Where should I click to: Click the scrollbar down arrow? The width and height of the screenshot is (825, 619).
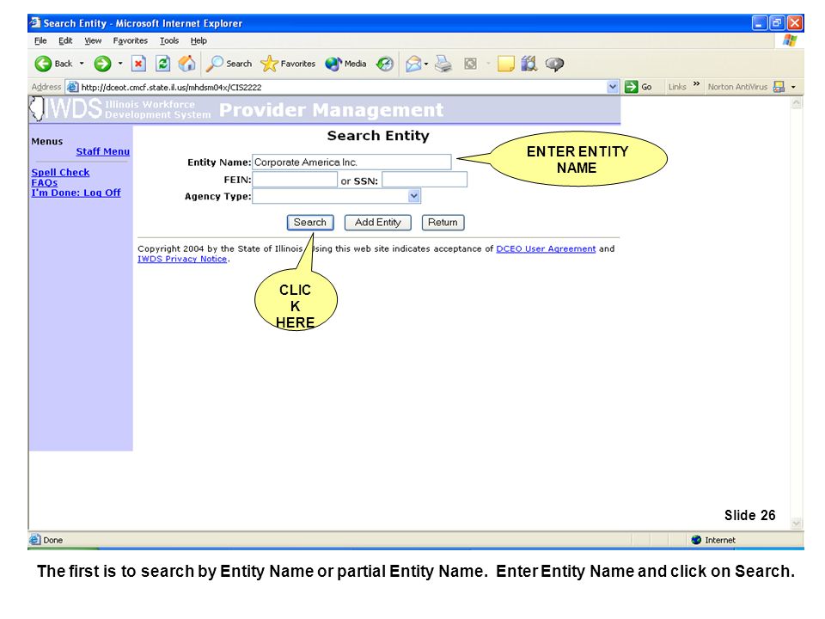(x=797, y=524)
